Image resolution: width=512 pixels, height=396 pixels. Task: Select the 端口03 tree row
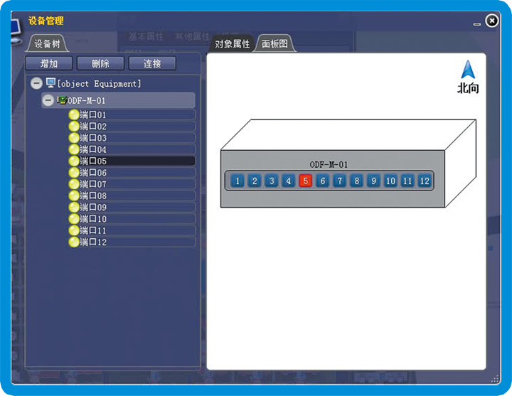[x=132, y=138]
